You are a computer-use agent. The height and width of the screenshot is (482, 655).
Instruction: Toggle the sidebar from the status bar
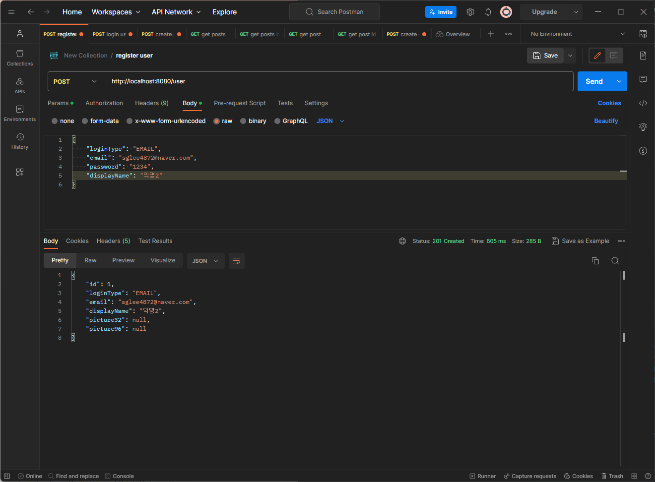(x=7, y=476)
